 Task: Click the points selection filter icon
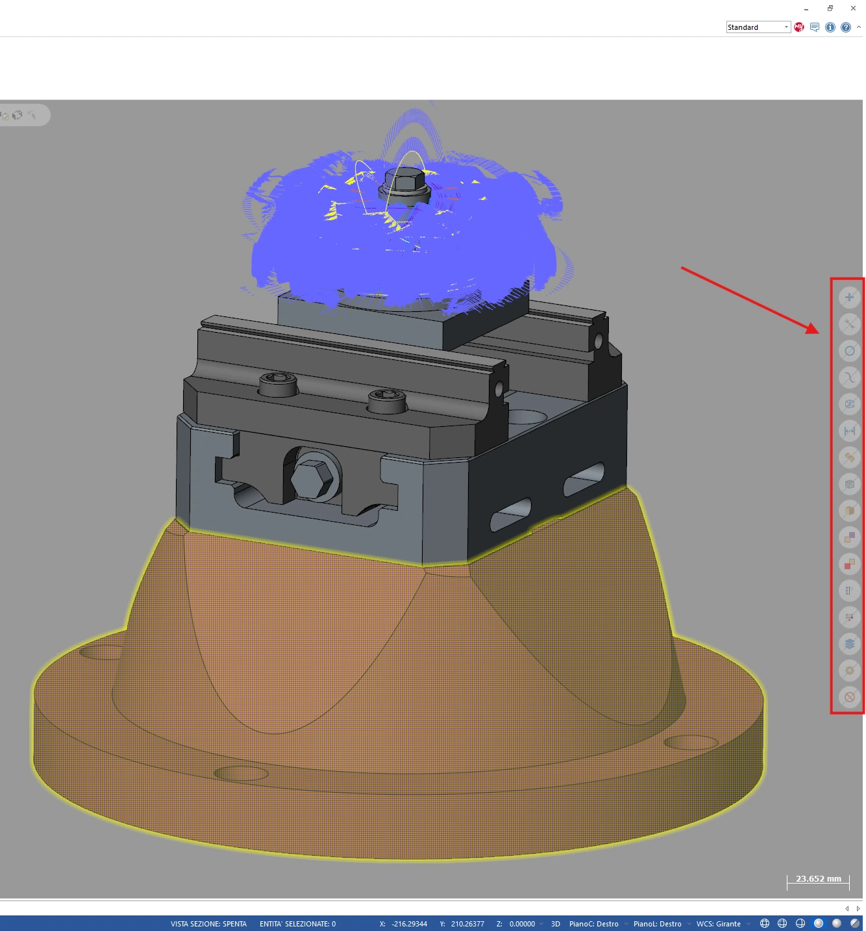click(x=849, y=298)
